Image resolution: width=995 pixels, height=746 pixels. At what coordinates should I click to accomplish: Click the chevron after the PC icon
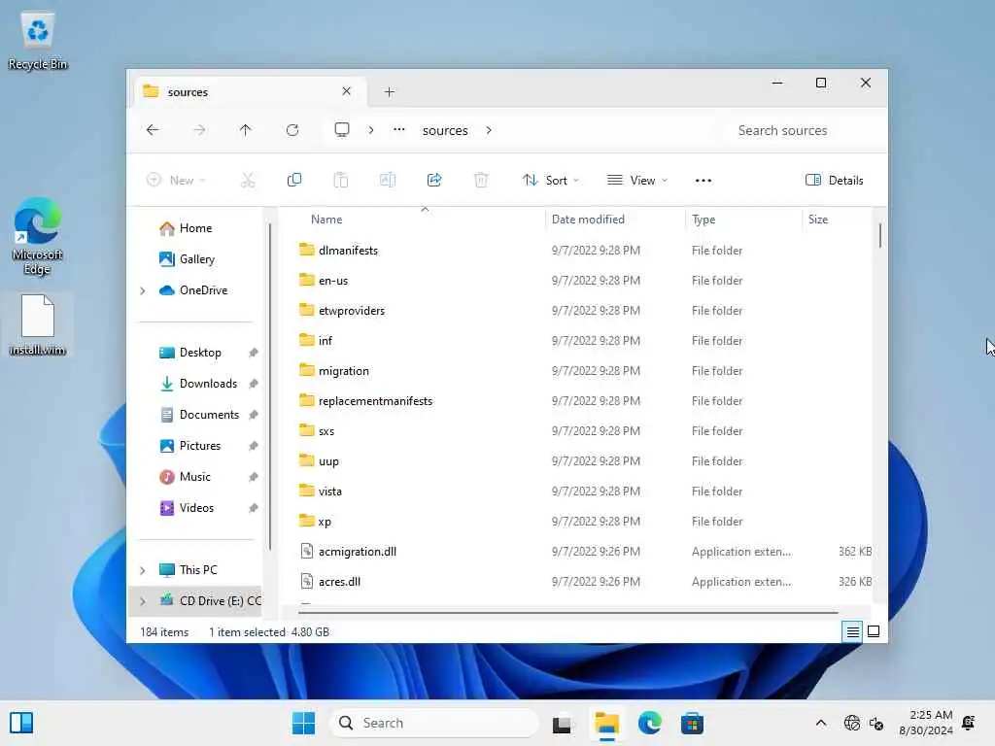coord(371,130)
